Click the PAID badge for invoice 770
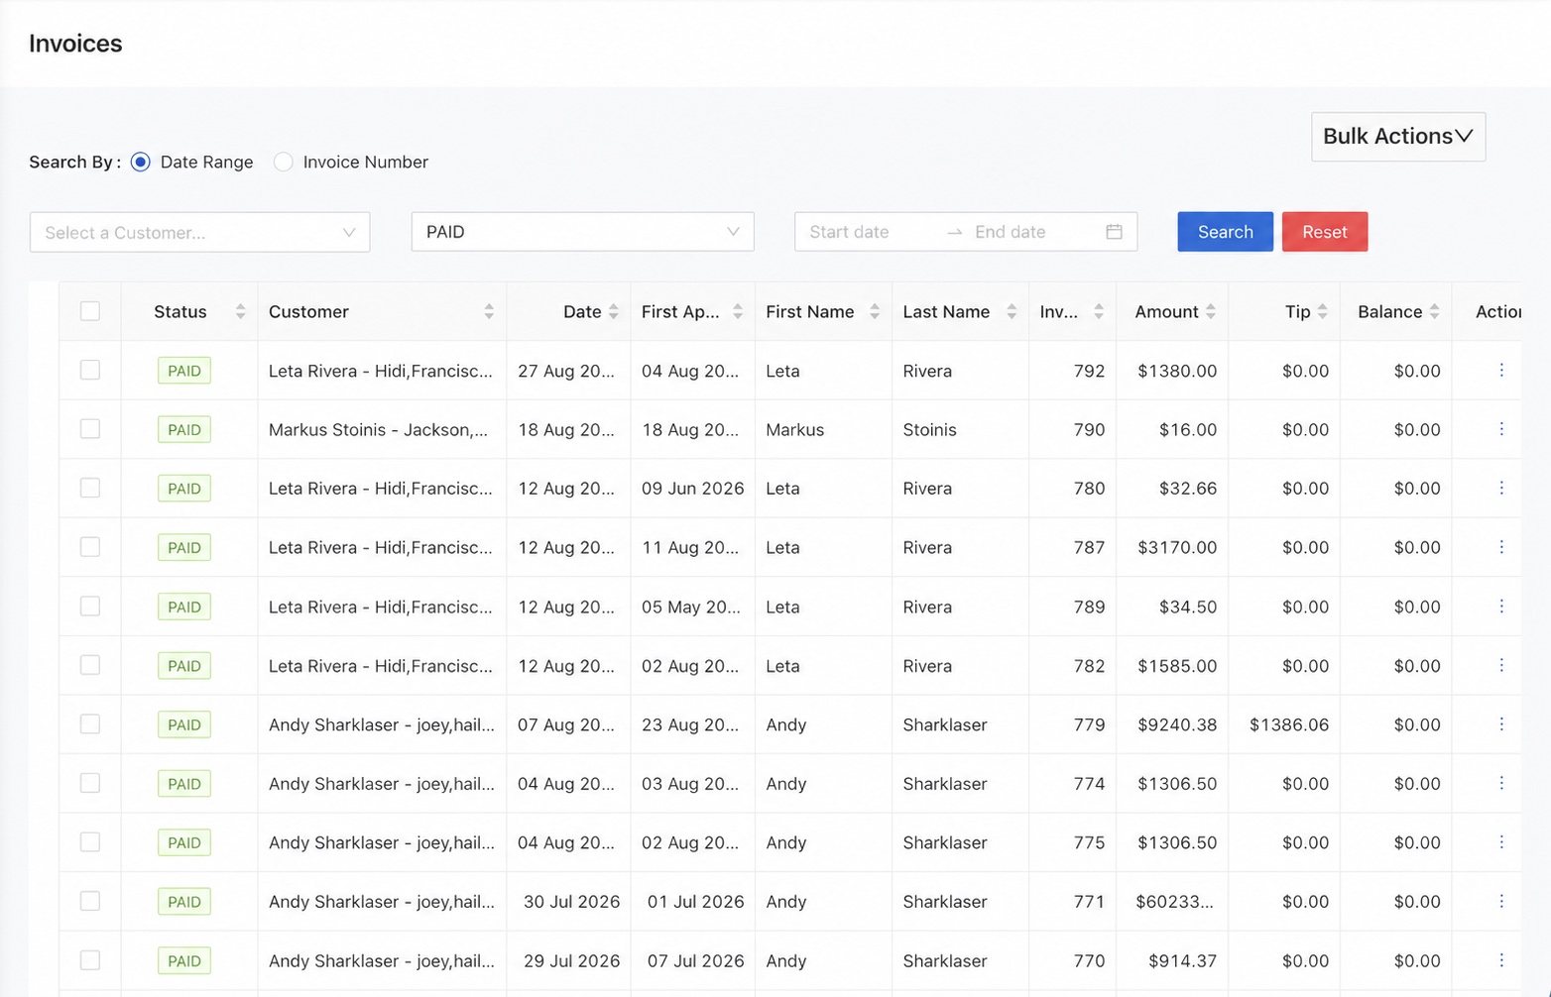1551x997 pixels. coord(184,960)
